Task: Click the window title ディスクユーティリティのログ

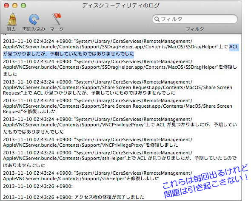Action: 121,6
